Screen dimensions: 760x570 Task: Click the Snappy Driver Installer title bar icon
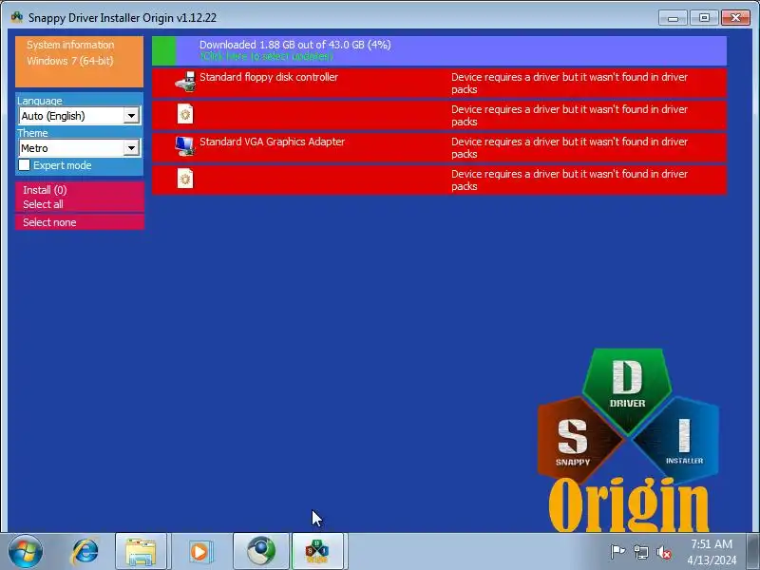[x=17, y=17]
